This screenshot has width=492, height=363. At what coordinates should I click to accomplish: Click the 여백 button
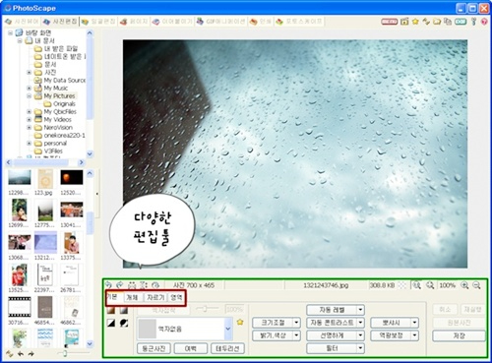[x=191, y=348]
